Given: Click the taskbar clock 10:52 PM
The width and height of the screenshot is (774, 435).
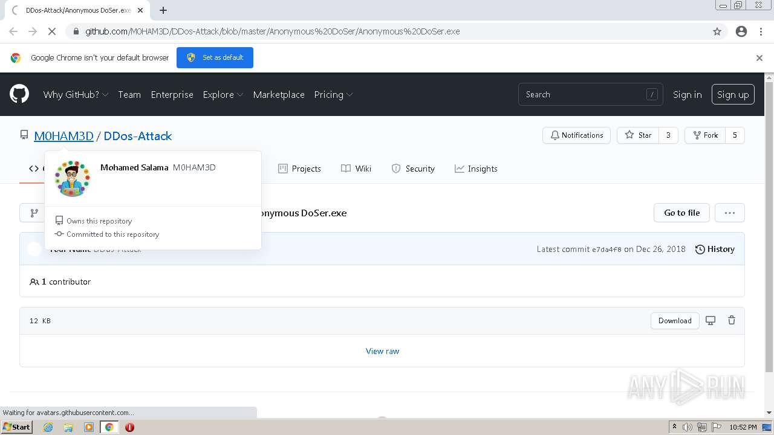Looking at the screenshot, I should coord(743,427).
